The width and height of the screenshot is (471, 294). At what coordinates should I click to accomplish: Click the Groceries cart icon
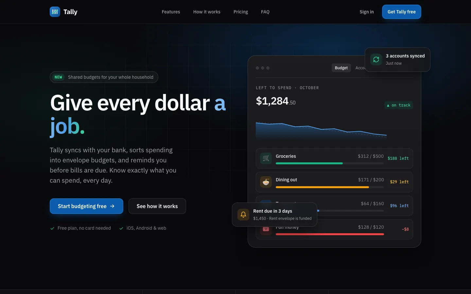coord(266,158)
